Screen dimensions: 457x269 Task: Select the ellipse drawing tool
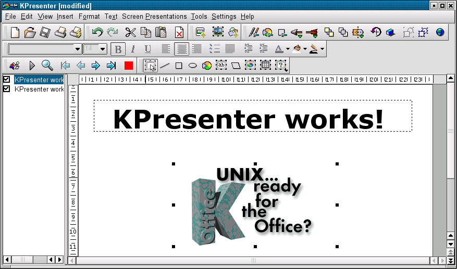[x=193, y=66]
